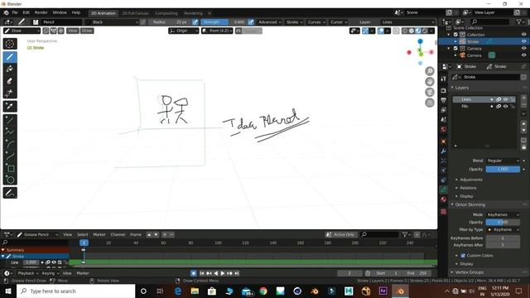Add a new grease pencil layer
This screenshot has height=298, width=530.
pyautogui.click(x=523, y=98)
